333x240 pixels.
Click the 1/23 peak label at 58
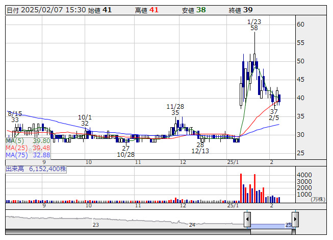point(254,25)
